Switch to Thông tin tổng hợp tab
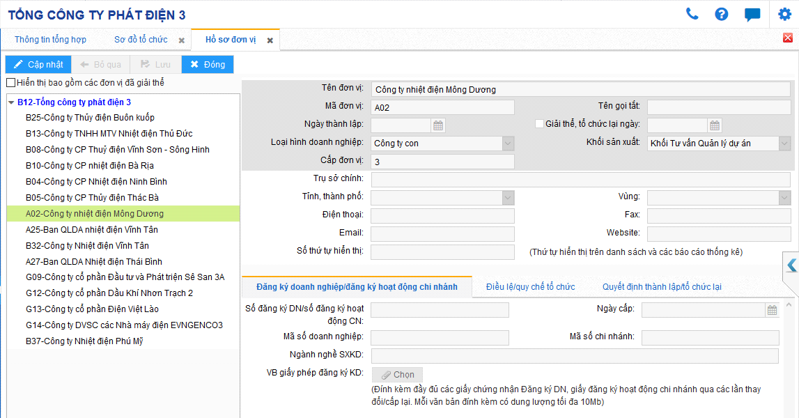The image size is (799, 418). [50, 40]
